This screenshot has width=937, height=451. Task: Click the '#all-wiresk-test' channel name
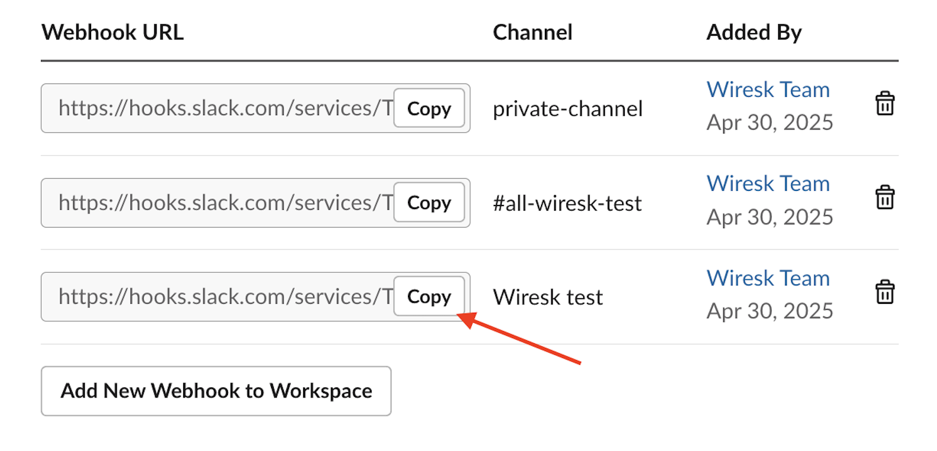point(567,203)
